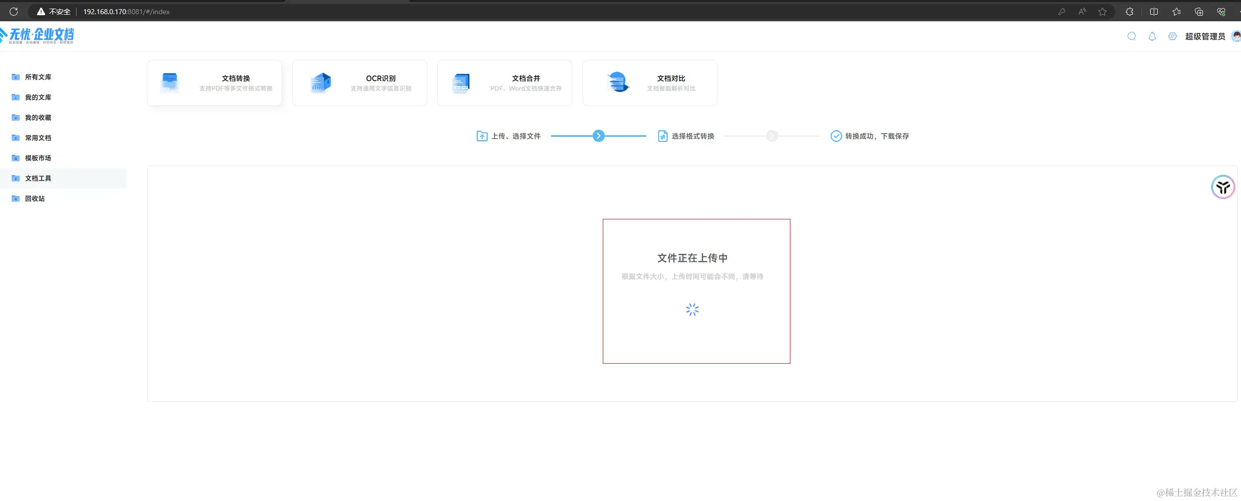Open 我的收藏 favorites section
This screenshot has width=1241, height=501.
pos(38,117)
